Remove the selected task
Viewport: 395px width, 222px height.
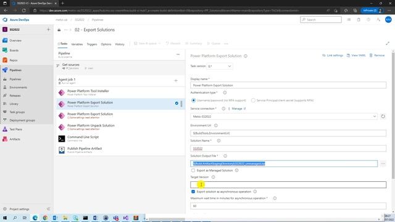[x=377, y=55]
